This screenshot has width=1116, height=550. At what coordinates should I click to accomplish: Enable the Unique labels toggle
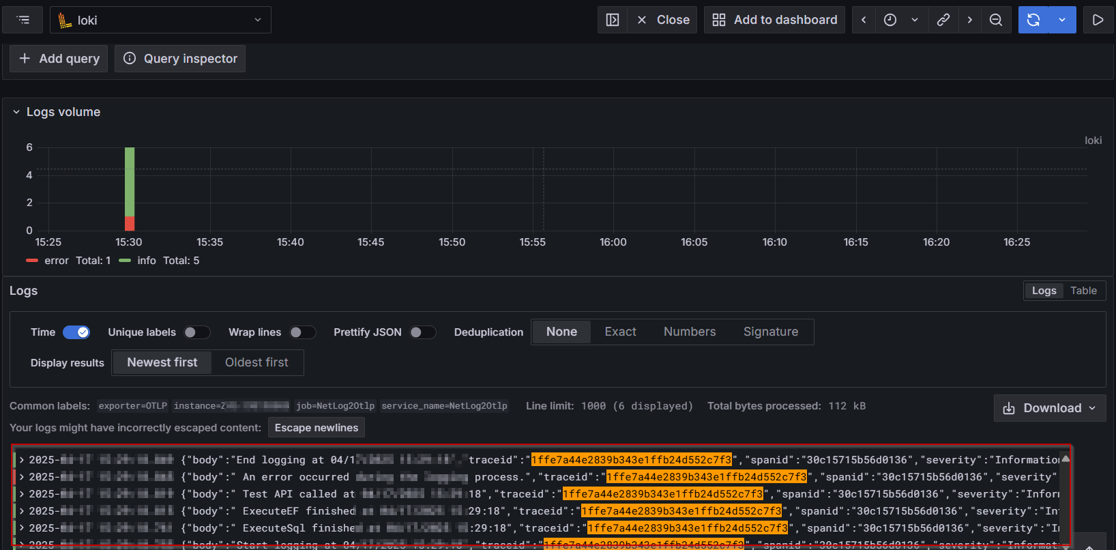(196, 332)
